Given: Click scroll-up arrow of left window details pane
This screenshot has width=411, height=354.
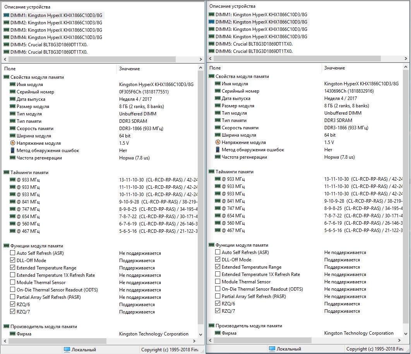Looking at the screenshot, I should (x=200, y=68).
